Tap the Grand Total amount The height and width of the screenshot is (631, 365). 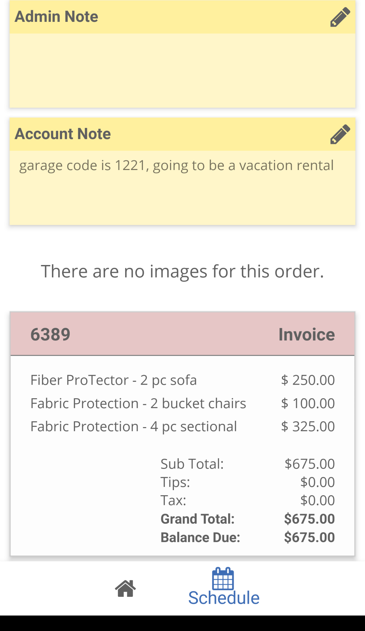tap(309, 519)
